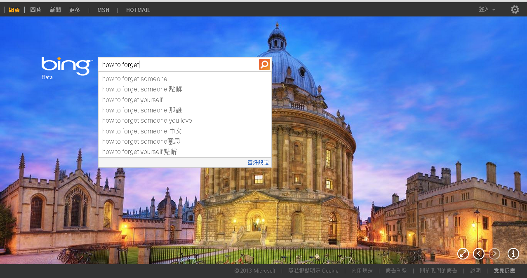Choose suggestion "how to forget someone 點解"
The height and width of the screenshot is (278, 527).
(x=185, y=89)
